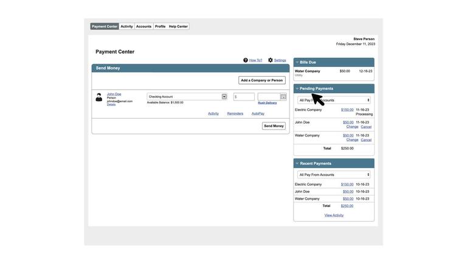Open recent Electric Company $150.00 payment

[347, 184]
